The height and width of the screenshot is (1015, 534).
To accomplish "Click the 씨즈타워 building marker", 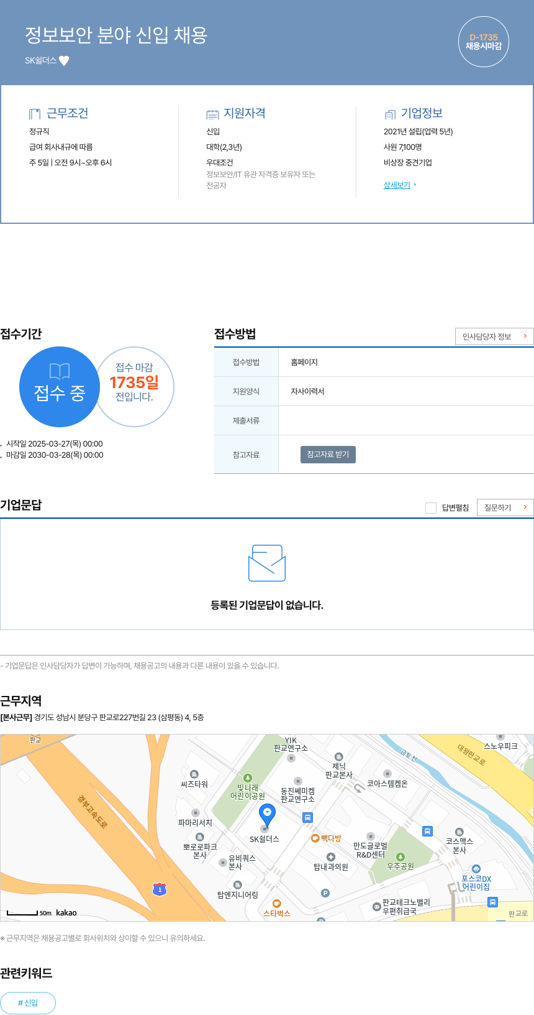I will coord(194,774).
